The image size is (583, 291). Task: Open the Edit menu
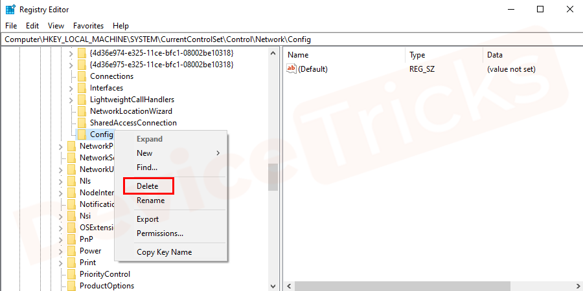pyautogui.click(x=32, y=26)
